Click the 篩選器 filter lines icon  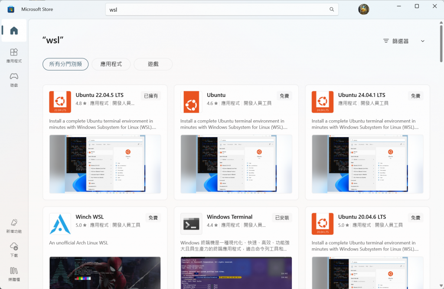point(386,41)
